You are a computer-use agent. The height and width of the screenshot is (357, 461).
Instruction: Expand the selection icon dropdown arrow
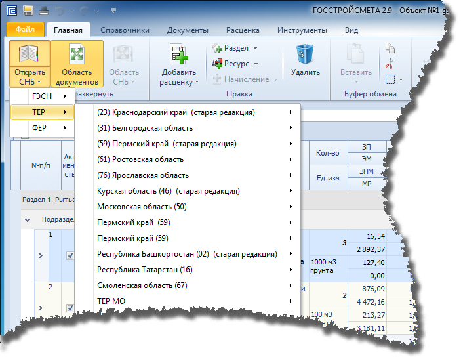[401, 79]
